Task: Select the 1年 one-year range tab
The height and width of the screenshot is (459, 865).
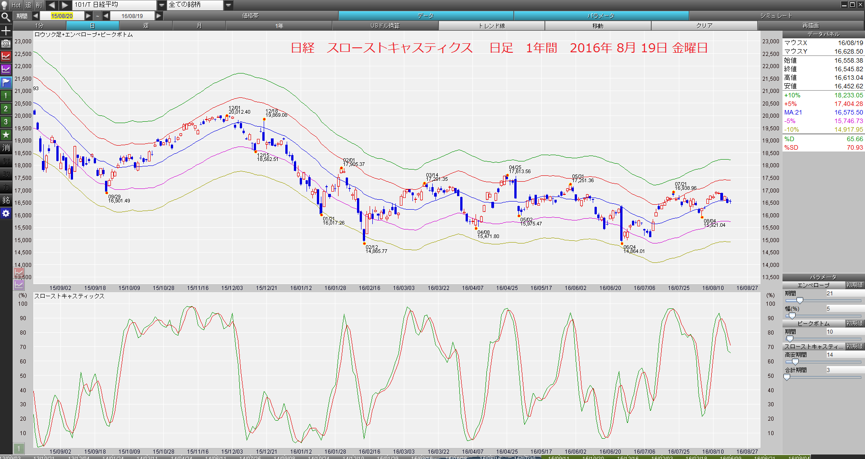Action: 279,26
